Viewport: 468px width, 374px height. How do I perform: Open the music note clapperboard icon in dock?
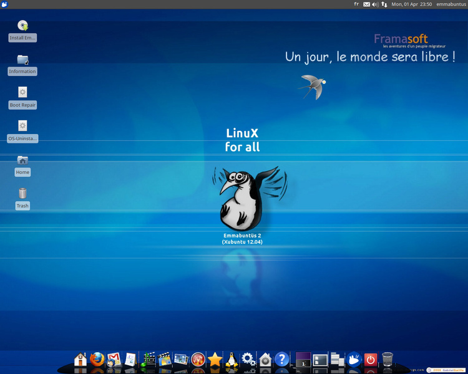[x=148, y=360]
